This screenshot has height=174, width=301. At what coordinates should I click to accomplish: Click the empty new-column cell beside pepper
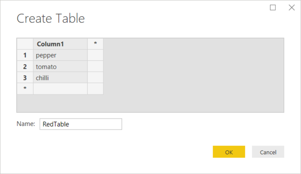tap(95, 55)
